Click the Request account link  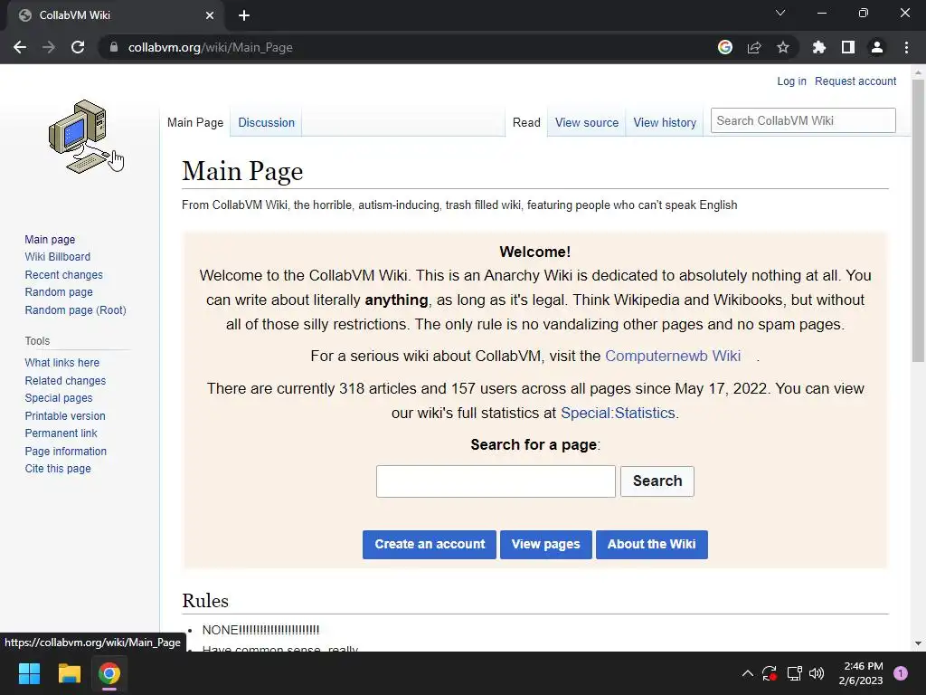855,81
